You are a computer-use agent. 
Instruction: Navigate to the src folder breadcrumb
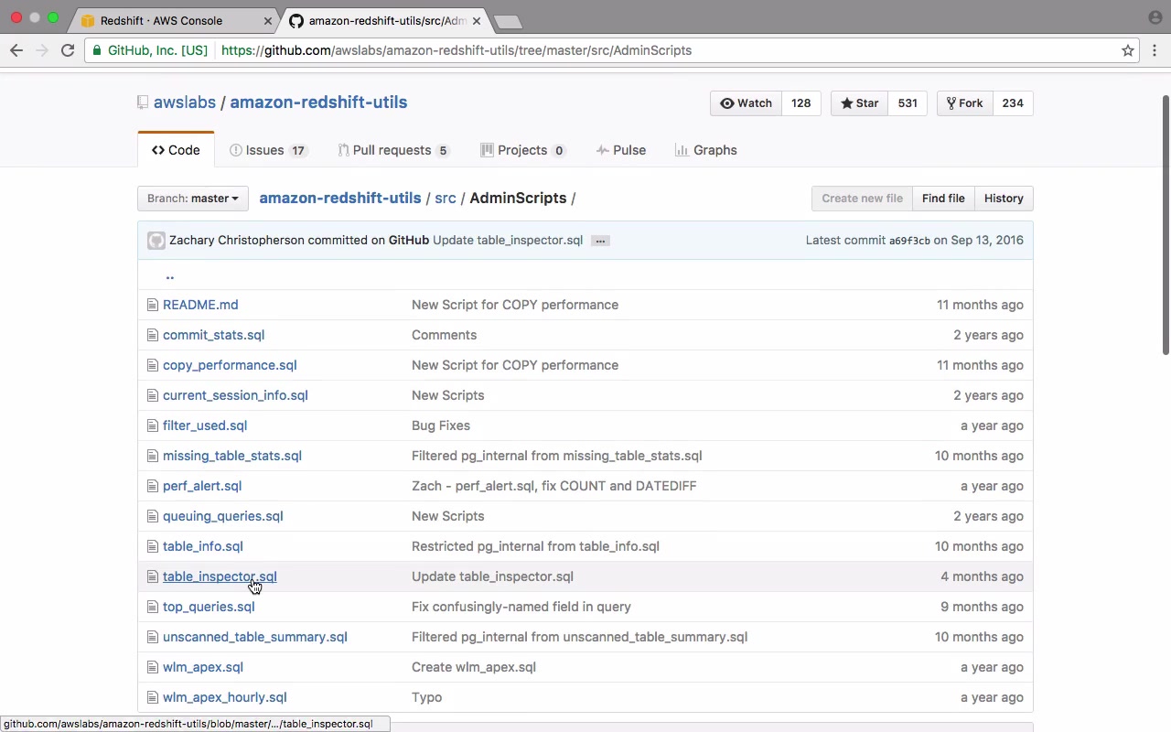coord(446,198)
